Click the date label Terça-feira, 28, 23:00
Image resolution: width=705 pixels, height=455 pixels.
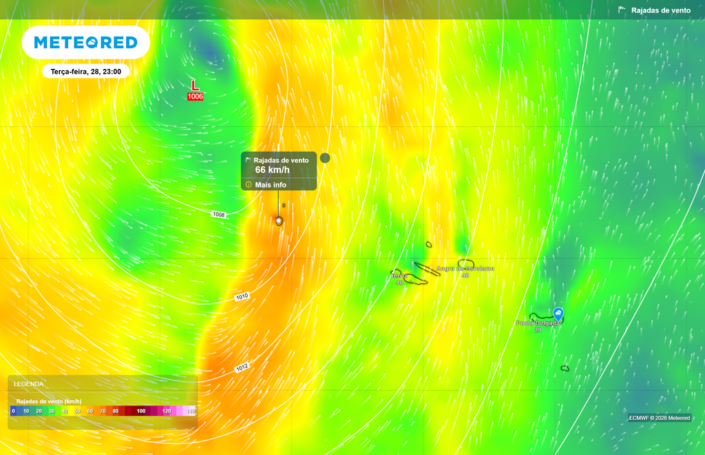click(86, 72)
